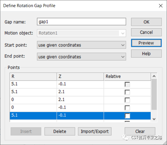Enable Relative checkbox in highlighted row

(x=127, y=116)
